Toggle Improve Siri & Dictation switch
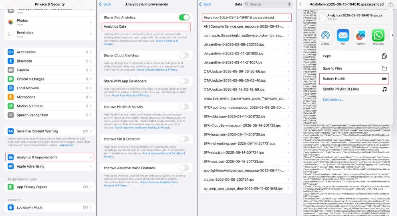The image size is (397, 216). coord(184,139)
